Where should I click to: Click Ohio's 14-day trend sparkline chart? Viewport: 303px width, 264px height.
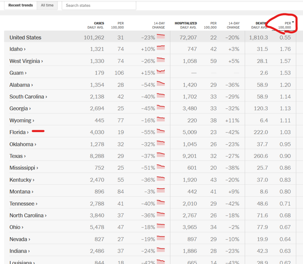click(161, 226)
